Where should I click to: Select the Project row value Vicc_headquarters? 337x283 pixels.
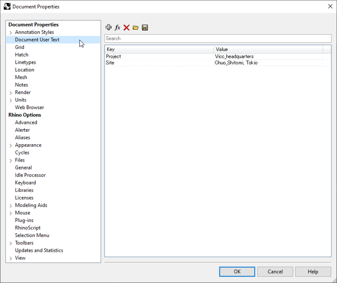click(234, 57)
